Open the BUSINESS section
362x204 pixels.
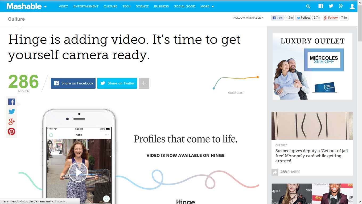pyautogui.click(x=161, y=6)
